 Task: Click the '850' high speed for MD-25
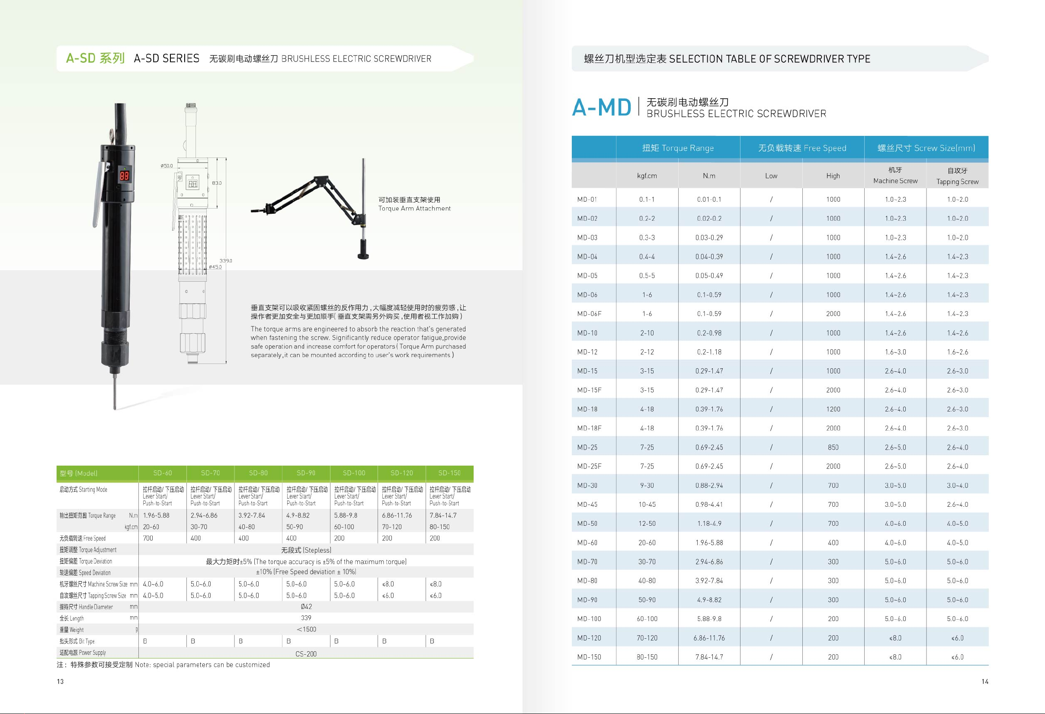point(833,447)
